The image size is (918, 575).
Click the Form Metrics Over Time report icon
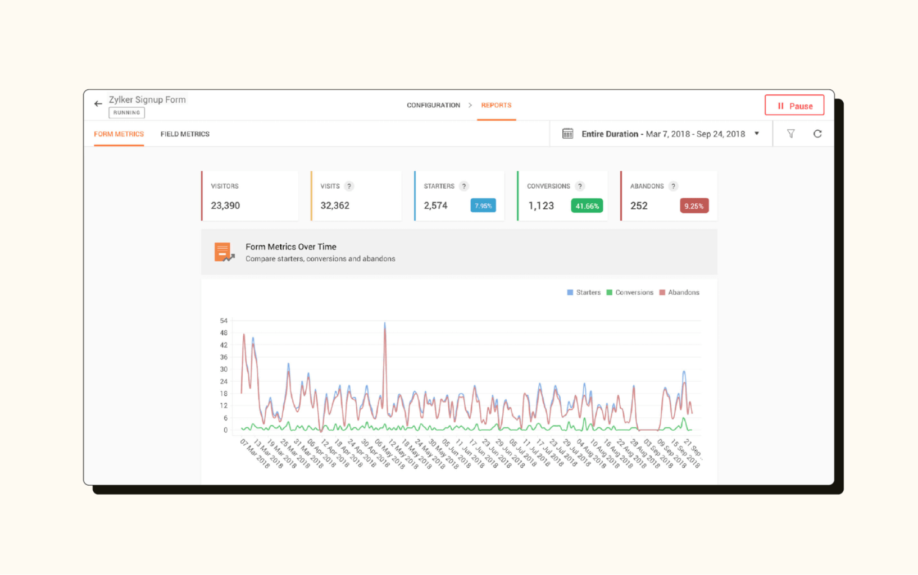(224, 252)
